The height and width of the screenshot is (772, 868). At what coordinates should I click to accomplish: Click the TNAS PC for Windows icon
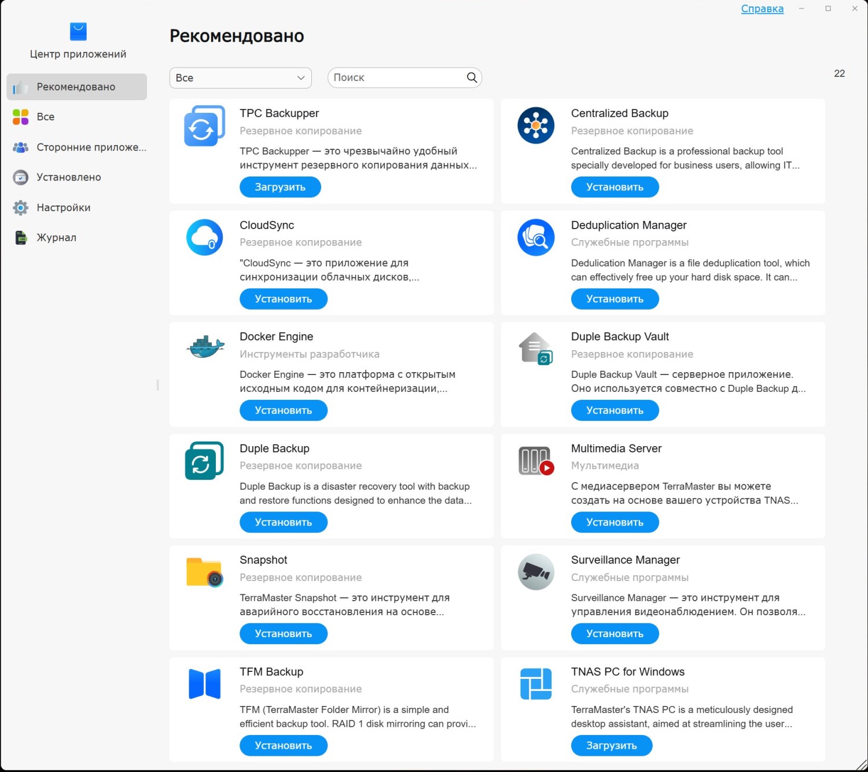(x=536, y=683)
